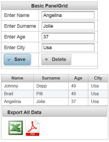109x142 pixels.
Task: Select the Brad Pitt table row
Action: click(54, 94)
